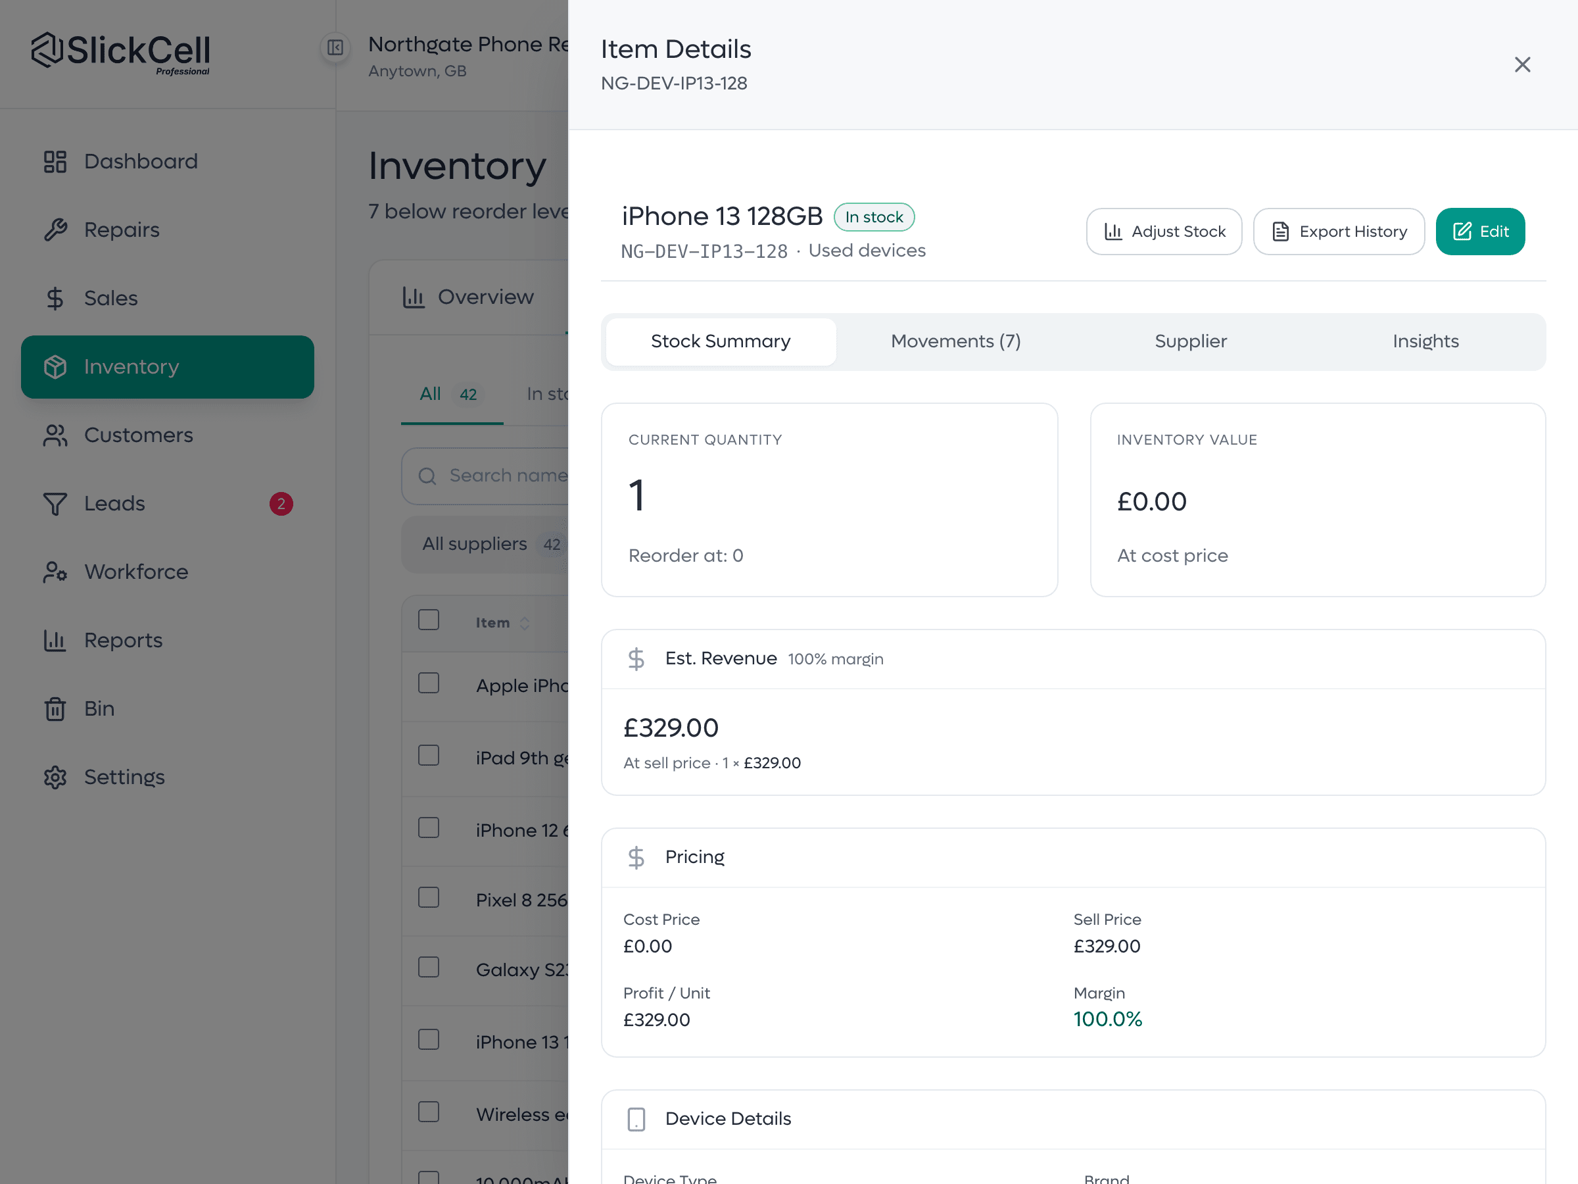Tick the checkbox for iPad 9th row
The image size is (1578, 1184).
point(429,755)
